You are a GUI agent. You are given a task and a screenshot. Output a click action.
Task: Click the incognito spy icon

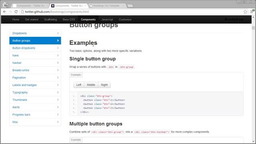pos(5,4)
